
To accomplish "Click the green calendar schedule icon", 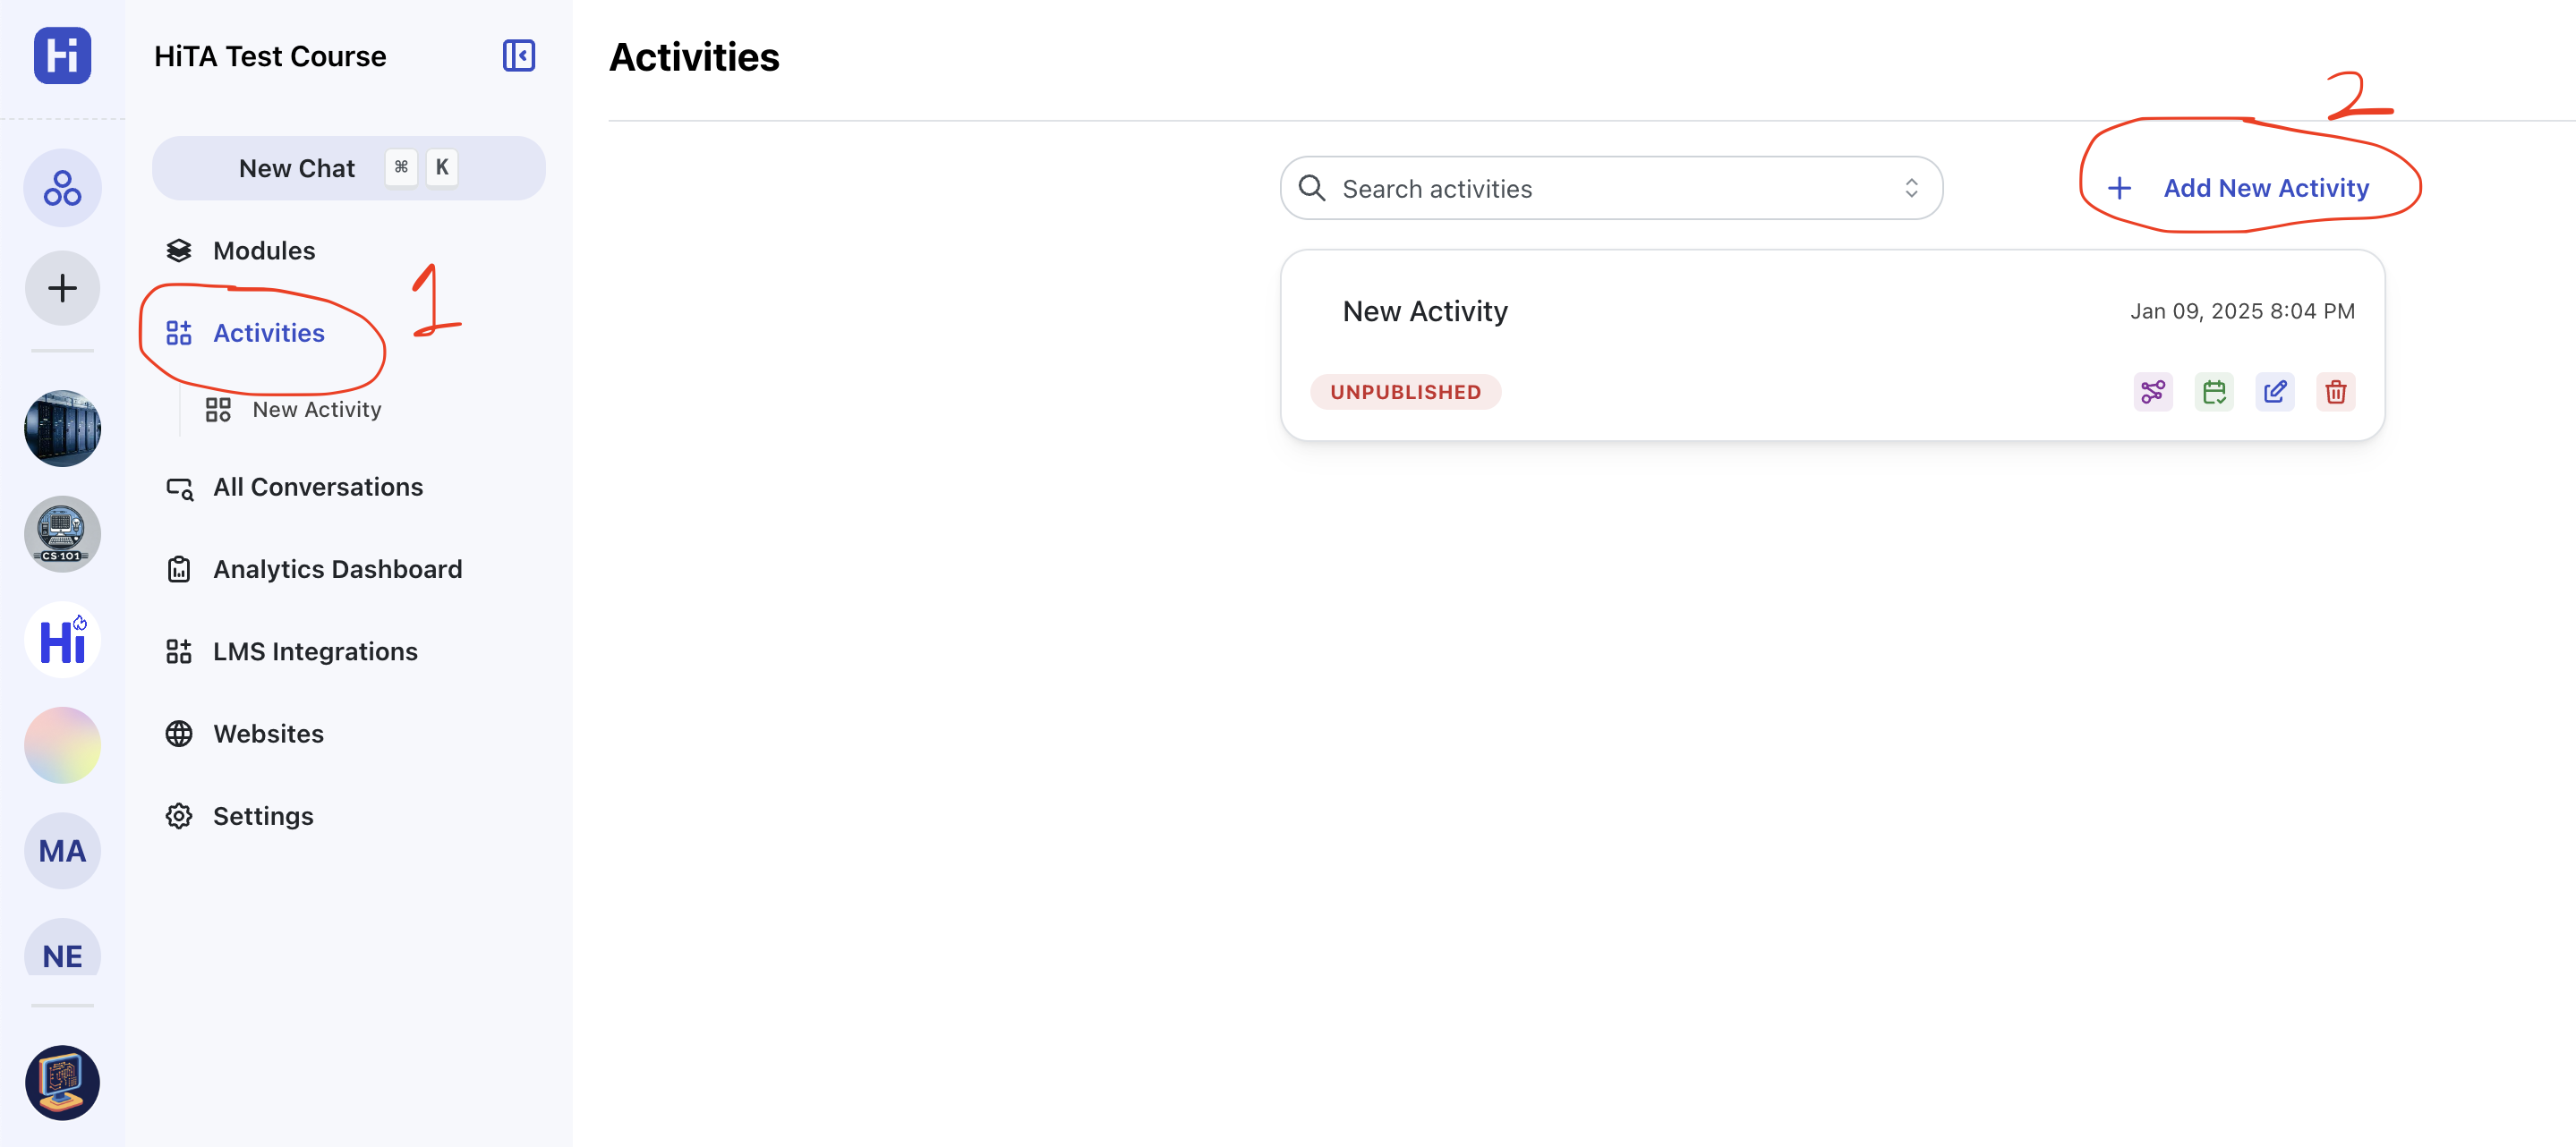I will pyautogui.click(x=2213, y=392).
